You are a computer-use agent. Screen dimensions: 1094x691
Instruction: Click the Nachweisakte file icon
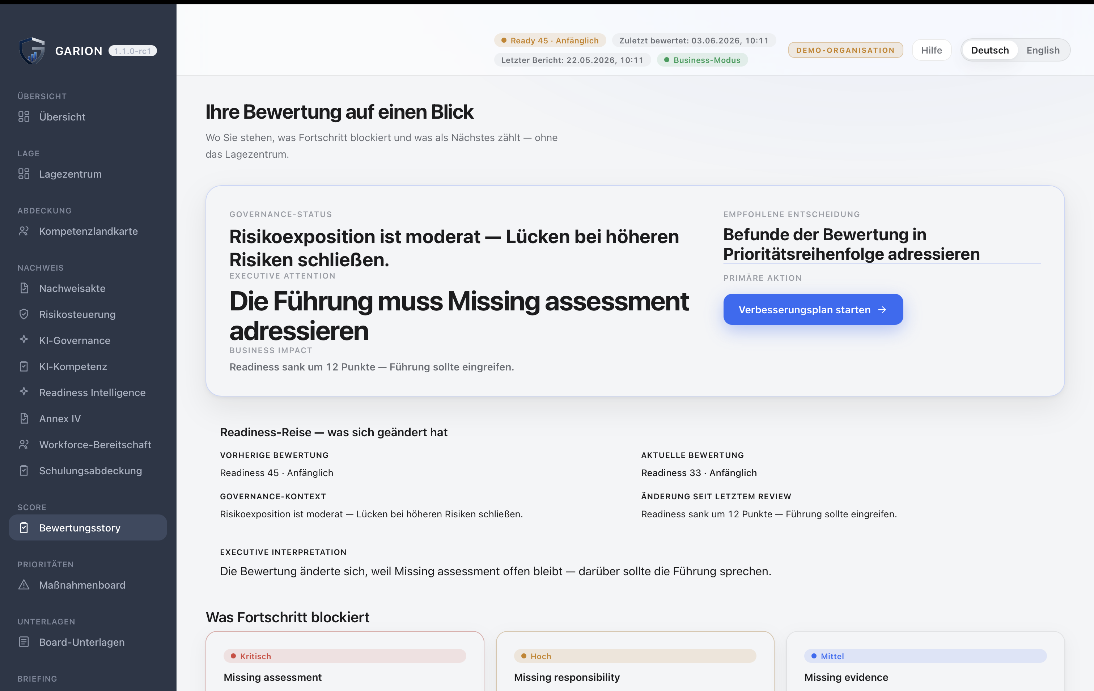[24, 288]
